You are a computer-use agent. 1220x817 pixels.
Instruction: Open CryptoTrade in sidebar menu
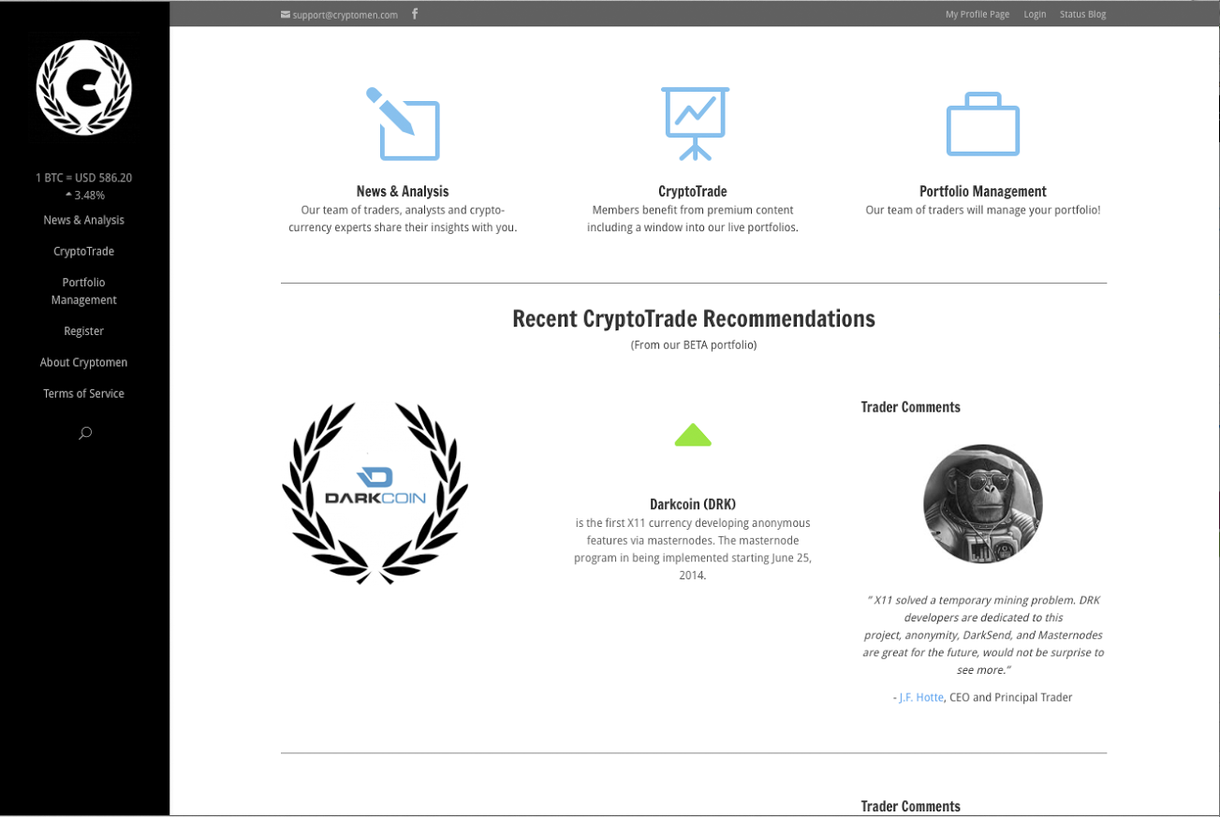click(84, 251)
